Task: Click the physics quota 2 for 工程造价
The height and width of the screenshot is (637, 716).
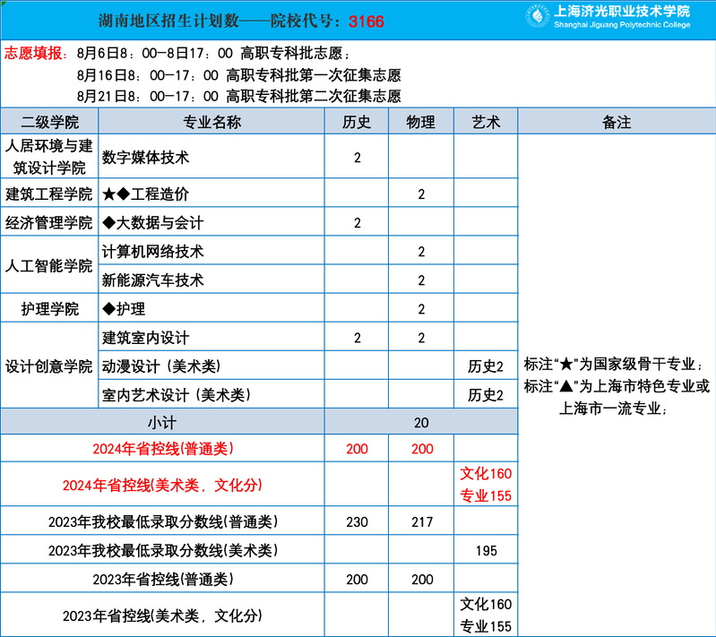Action: click(x=421, y=194)
